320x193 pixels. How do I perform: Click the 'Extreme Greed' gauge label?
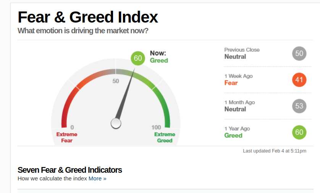click(x=165, y=138)
